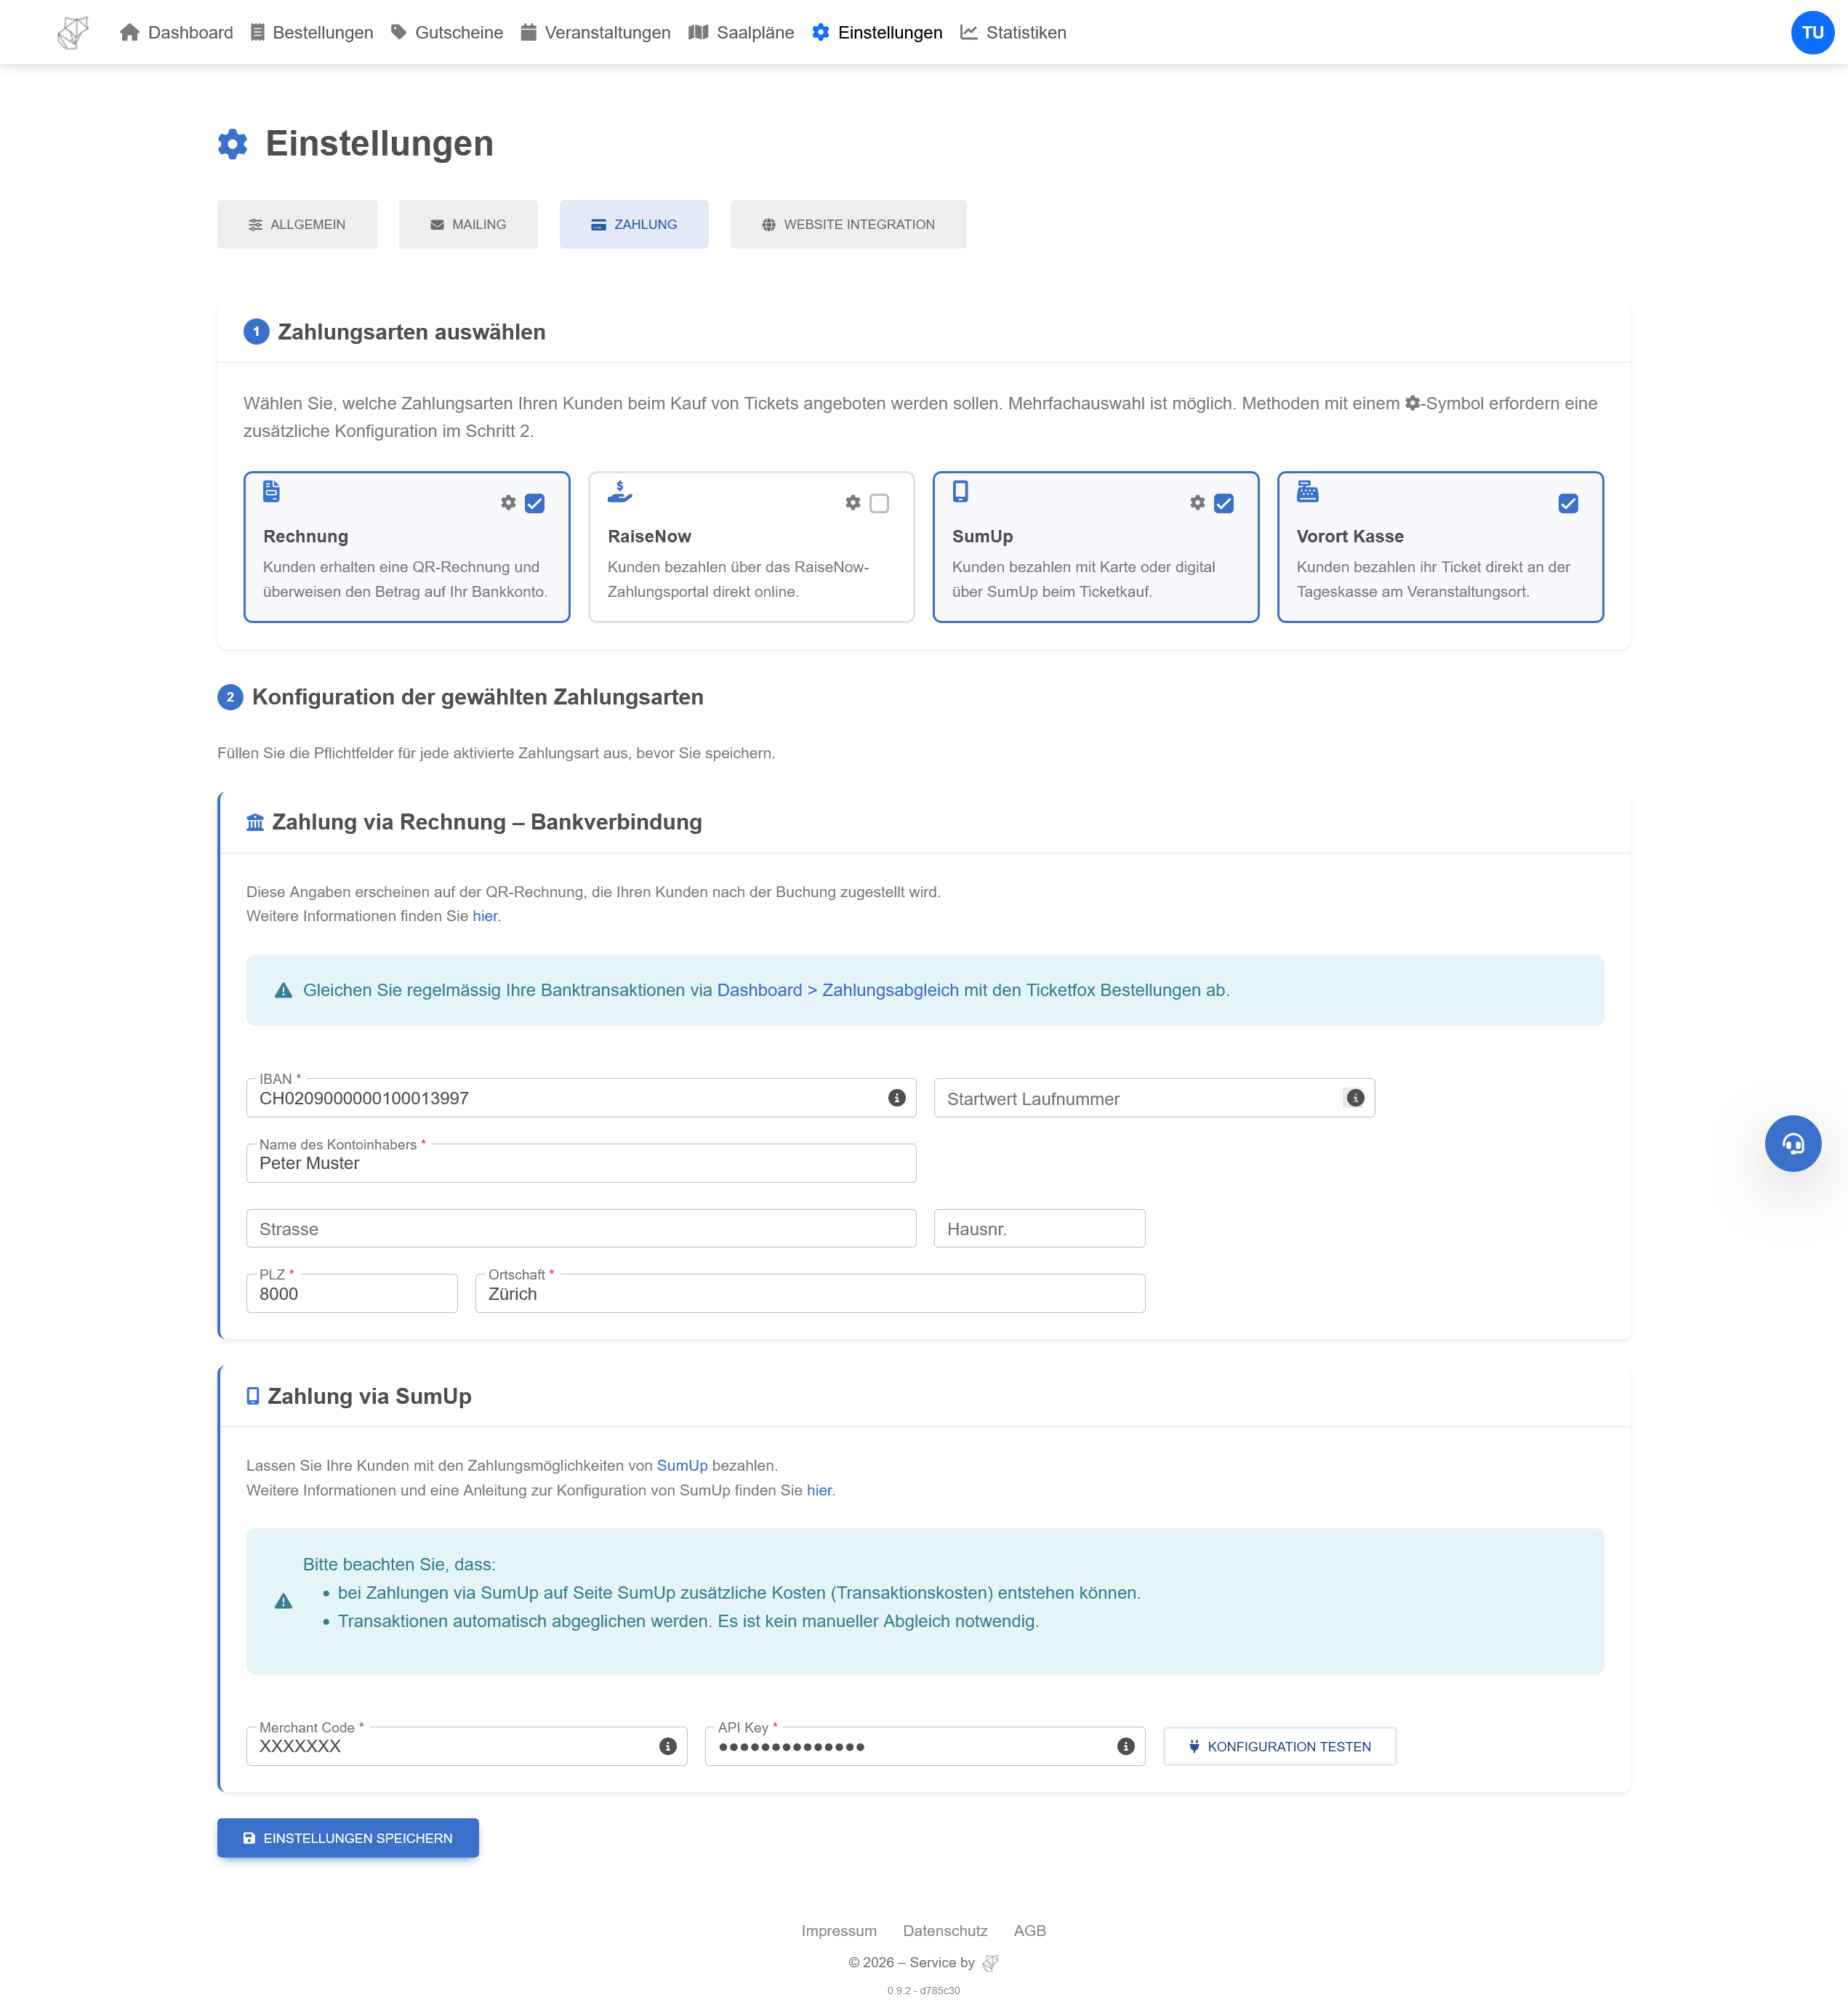The image size is (1848, 2016).
Task: Click the version text 0.9.2 - d785c30
Action: pos(923,1990)
